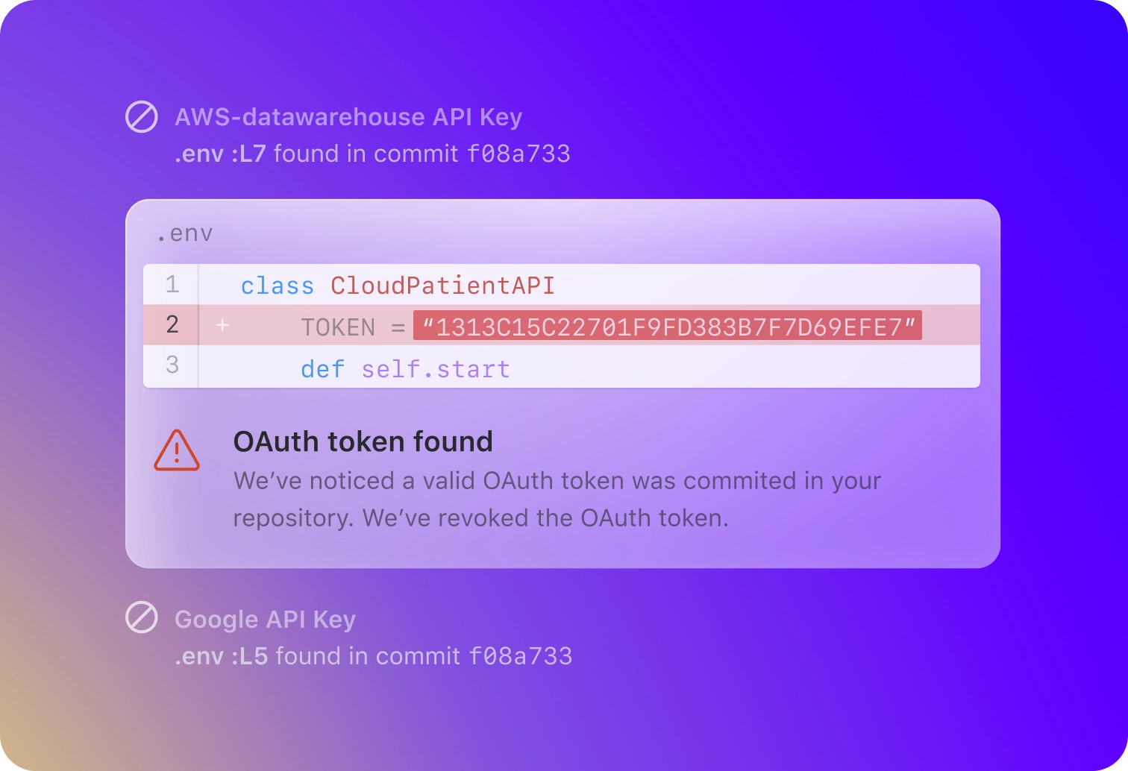The image size is (1128, 771).
Task: Click the blocked icon beside Google API Key
Action: click(142, 618)
